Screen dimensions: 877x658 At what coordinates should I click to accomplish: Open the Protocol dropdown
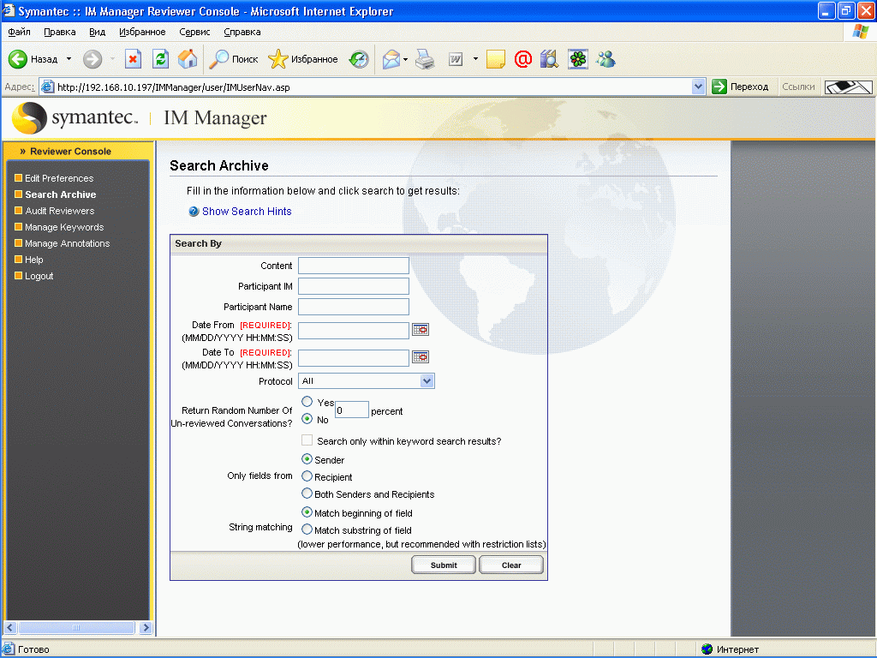367,381
